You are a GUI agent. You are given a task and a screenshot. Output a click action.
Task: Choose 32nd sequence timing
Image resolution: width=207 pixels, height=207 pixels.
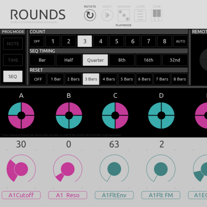pos(175,60)
